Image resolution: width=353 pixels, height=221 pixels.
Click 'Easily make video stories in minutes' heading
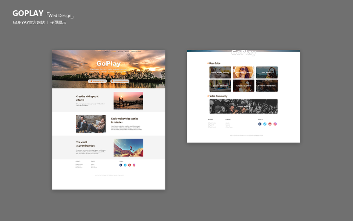125,120
